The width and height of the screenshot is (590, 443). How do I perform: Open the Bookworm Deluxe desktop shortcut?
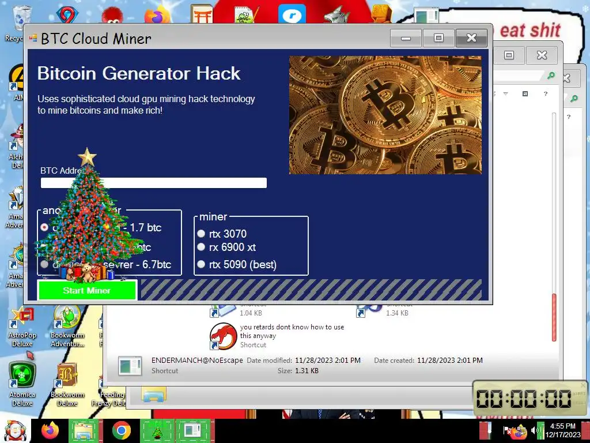pos(67,384)
